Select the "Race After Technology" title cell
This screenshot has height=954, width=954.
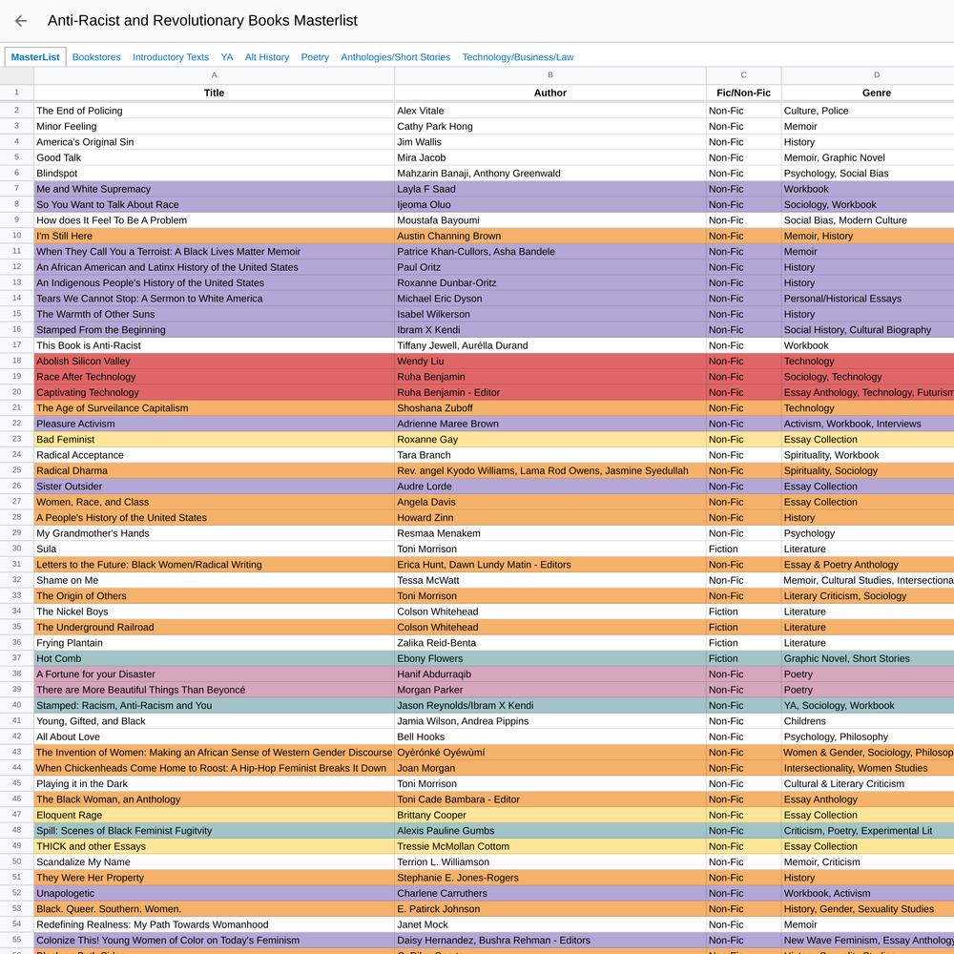(x=214, y=377)
